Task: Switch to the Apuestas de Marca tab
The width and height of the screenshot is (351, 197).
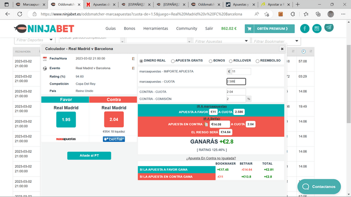Action: coord(101,5)
